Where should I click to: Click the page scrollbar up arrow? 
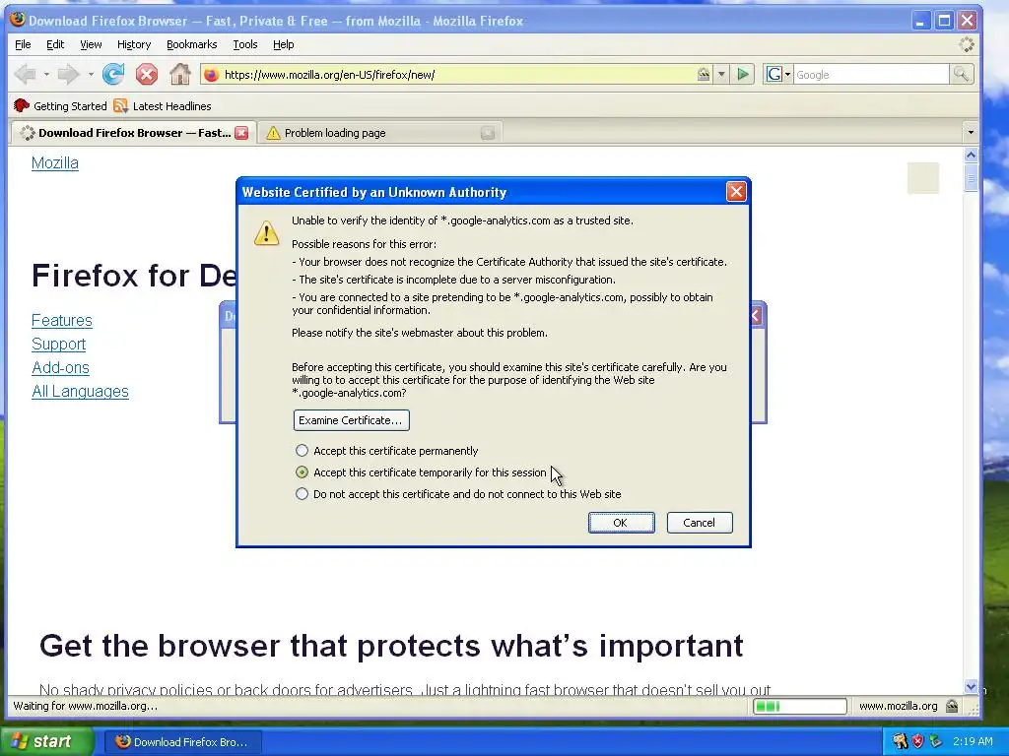tap(971, 155)
